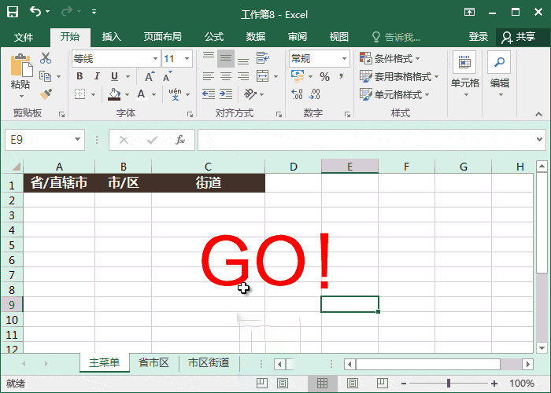Apply percent style format
Screen dimensions: 551x393
point(324,76)
